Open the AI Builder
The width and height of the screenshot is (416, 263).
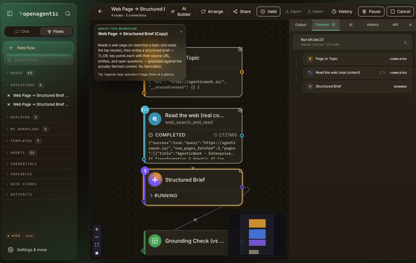[181, 12]
